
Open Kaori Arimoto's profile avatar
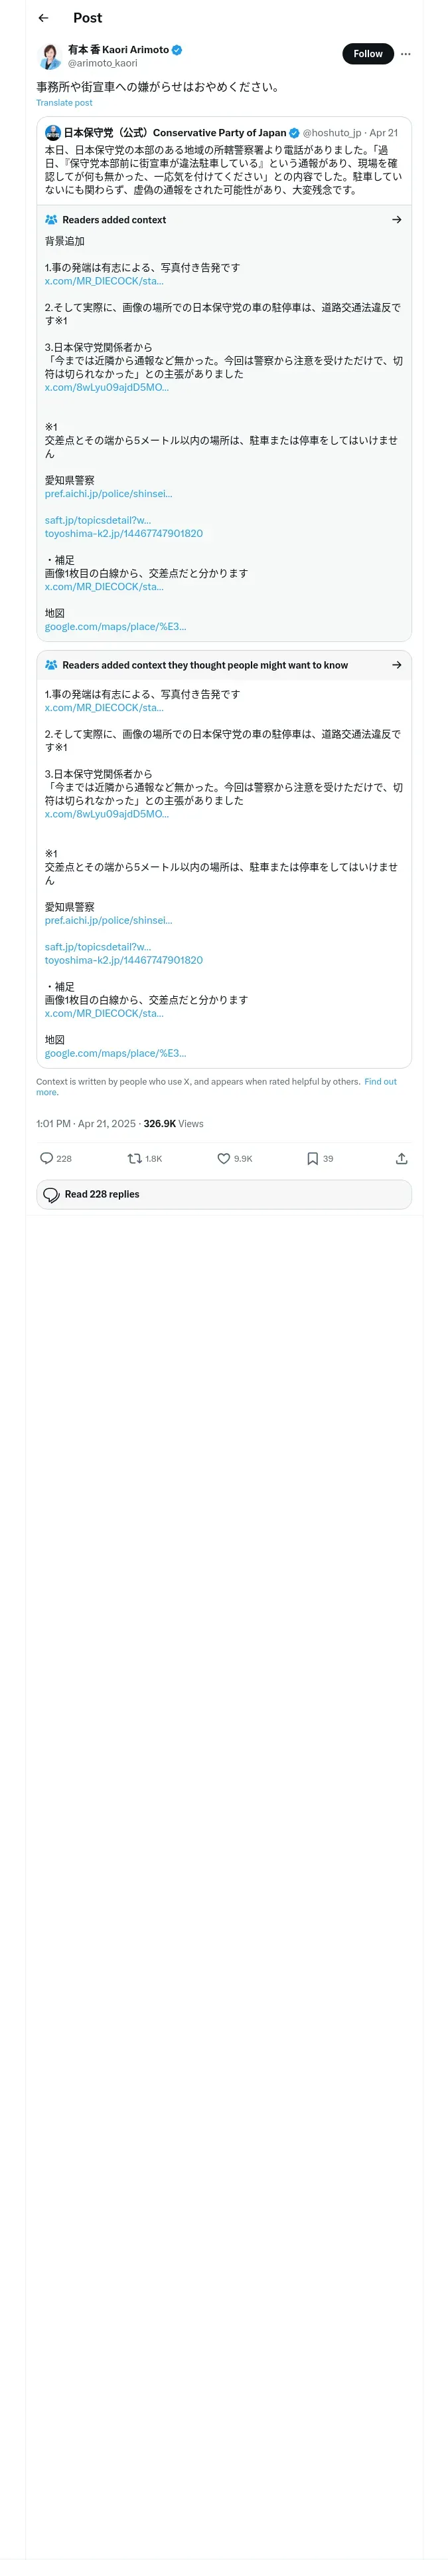[50, 56]
